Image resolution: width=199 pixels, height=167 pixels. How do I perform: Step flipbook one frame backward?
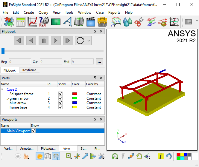(x=19, y=41)
